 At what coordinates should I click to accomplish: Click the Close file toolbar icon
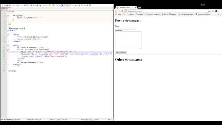(x=13, y=6)
